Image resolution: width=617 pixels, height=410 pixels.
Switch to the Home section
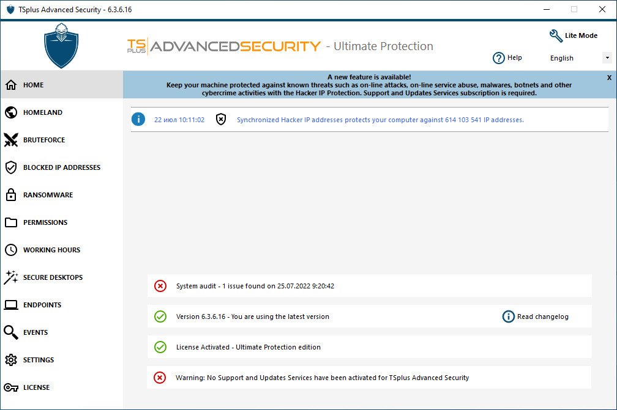tap(34, 85)
